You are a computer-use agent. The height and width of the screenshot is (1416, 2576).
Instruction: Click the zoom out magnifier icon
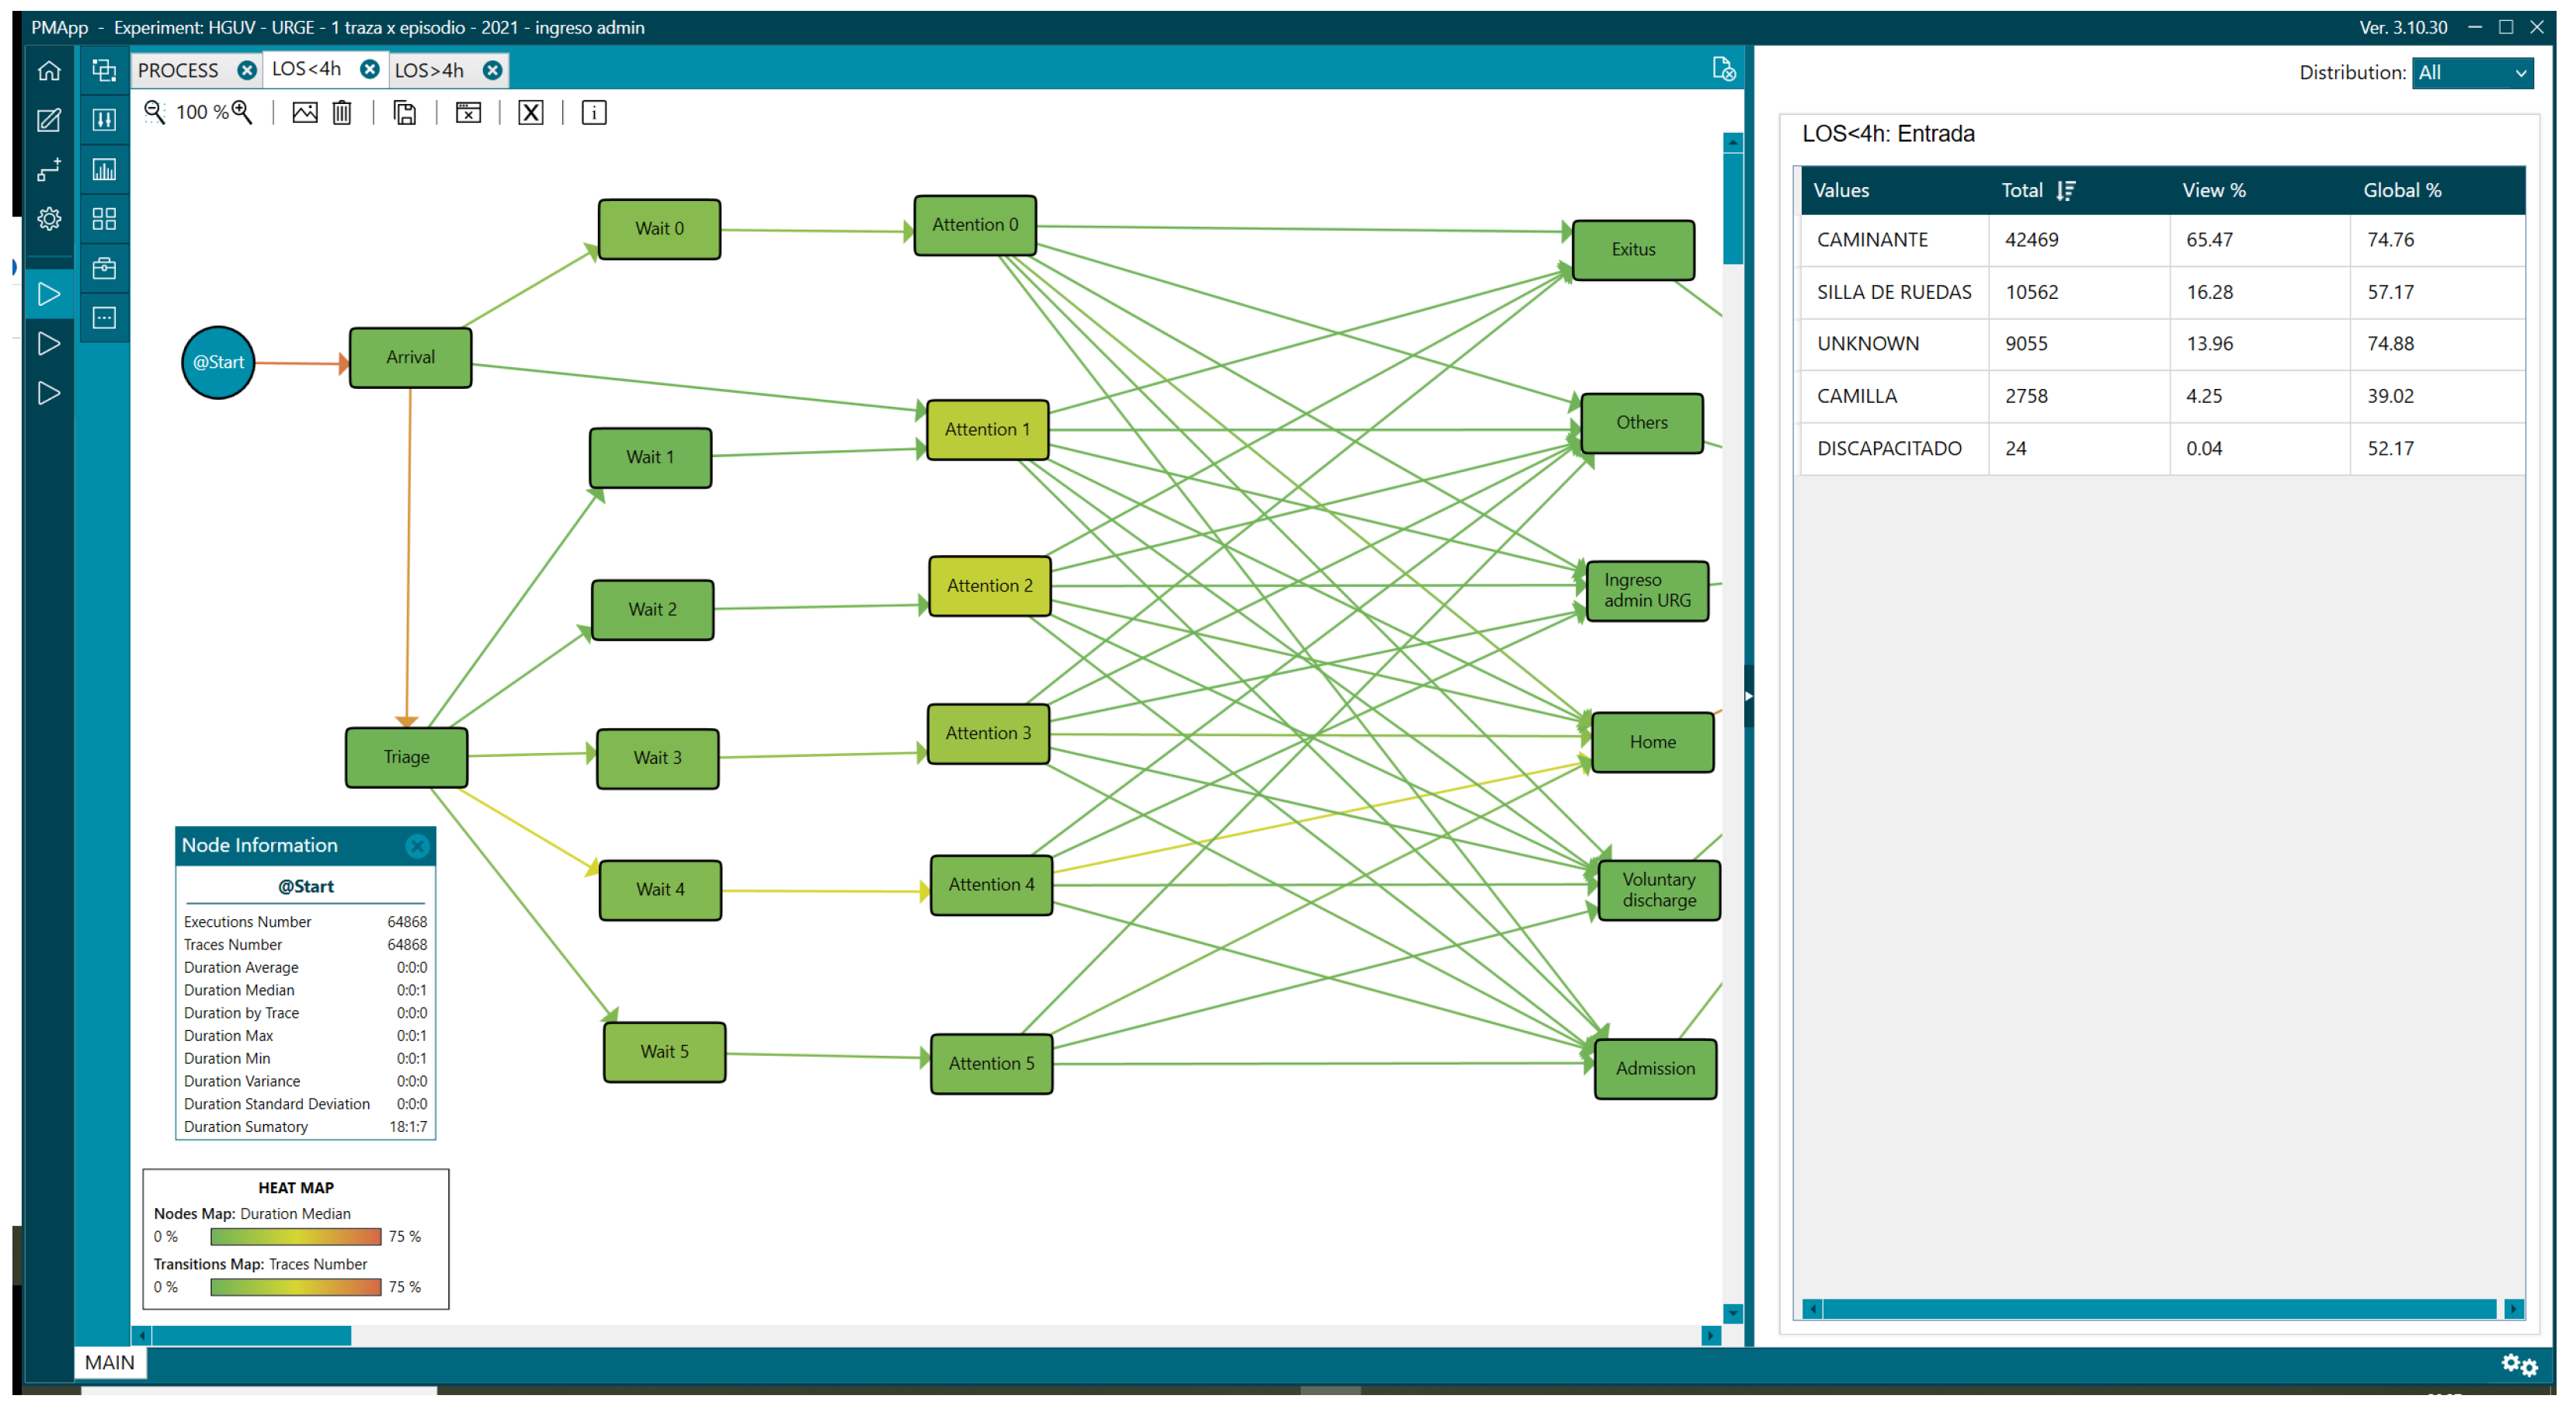(x=154, y=112)
